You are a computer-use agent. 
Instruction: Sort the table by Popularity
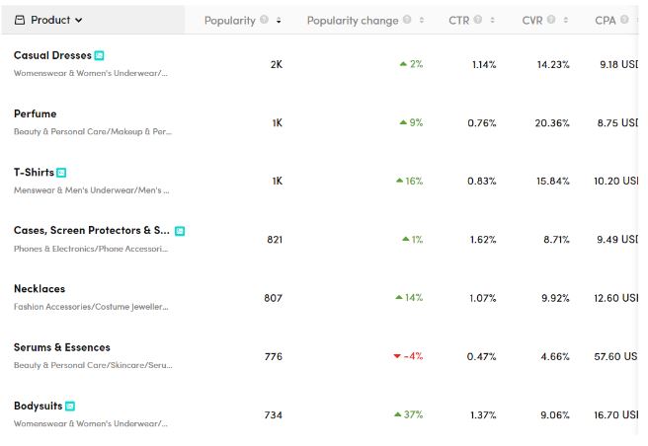click(x=279, y=21)
